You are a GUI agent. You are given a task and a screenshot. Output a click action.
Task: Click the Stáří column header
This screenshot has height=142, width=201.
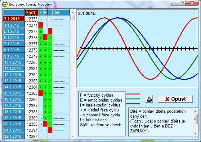pyautogui.click(x=31, y=12)
